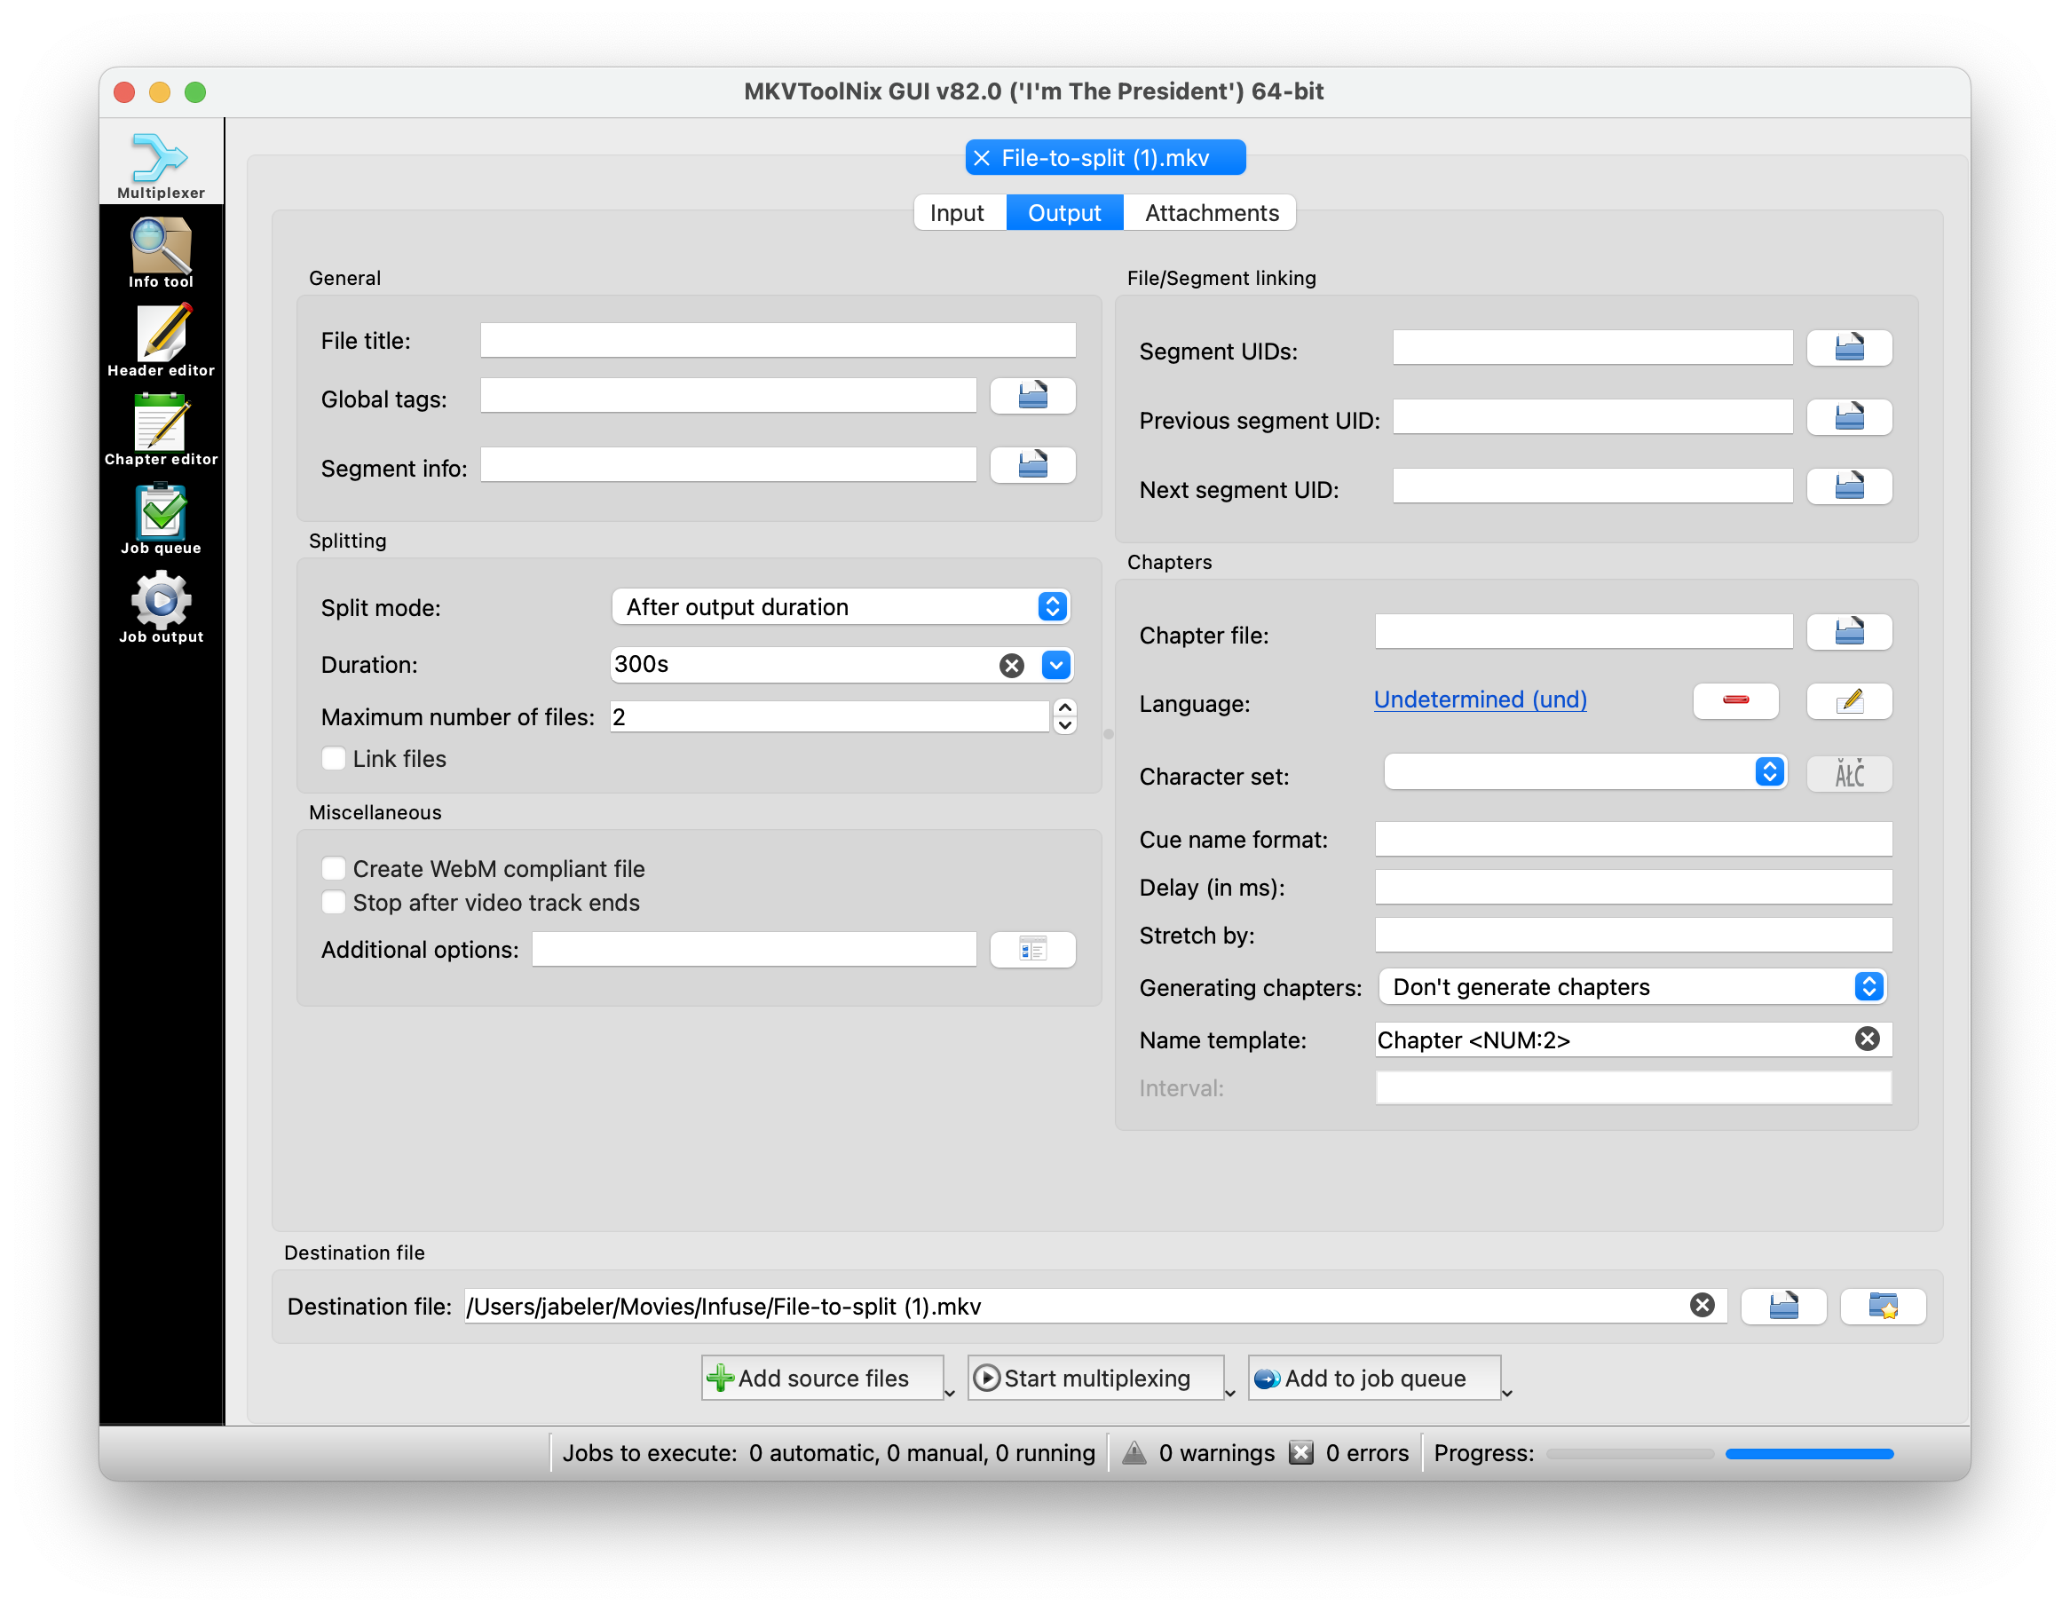Edit the Name template input field
Viewport: 2070px width, 1612px height.
pos(1613,1039)
